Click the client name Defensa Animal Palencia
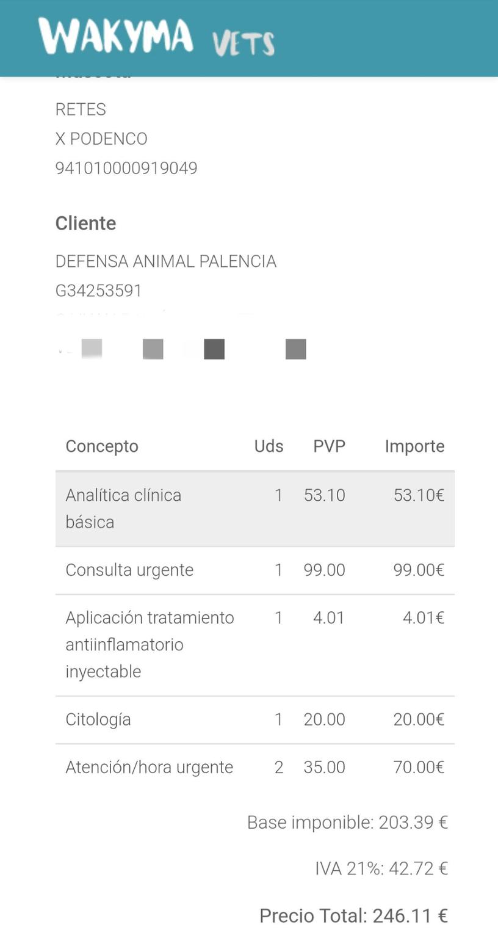 pyautogui.click(x=165, y=261)
